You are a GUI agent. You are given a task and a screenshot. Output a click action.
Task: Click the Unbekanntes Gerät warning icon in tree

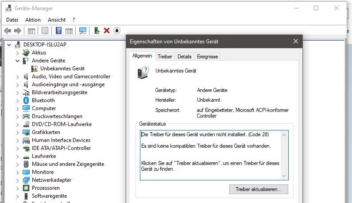click(x=35, y=69)
